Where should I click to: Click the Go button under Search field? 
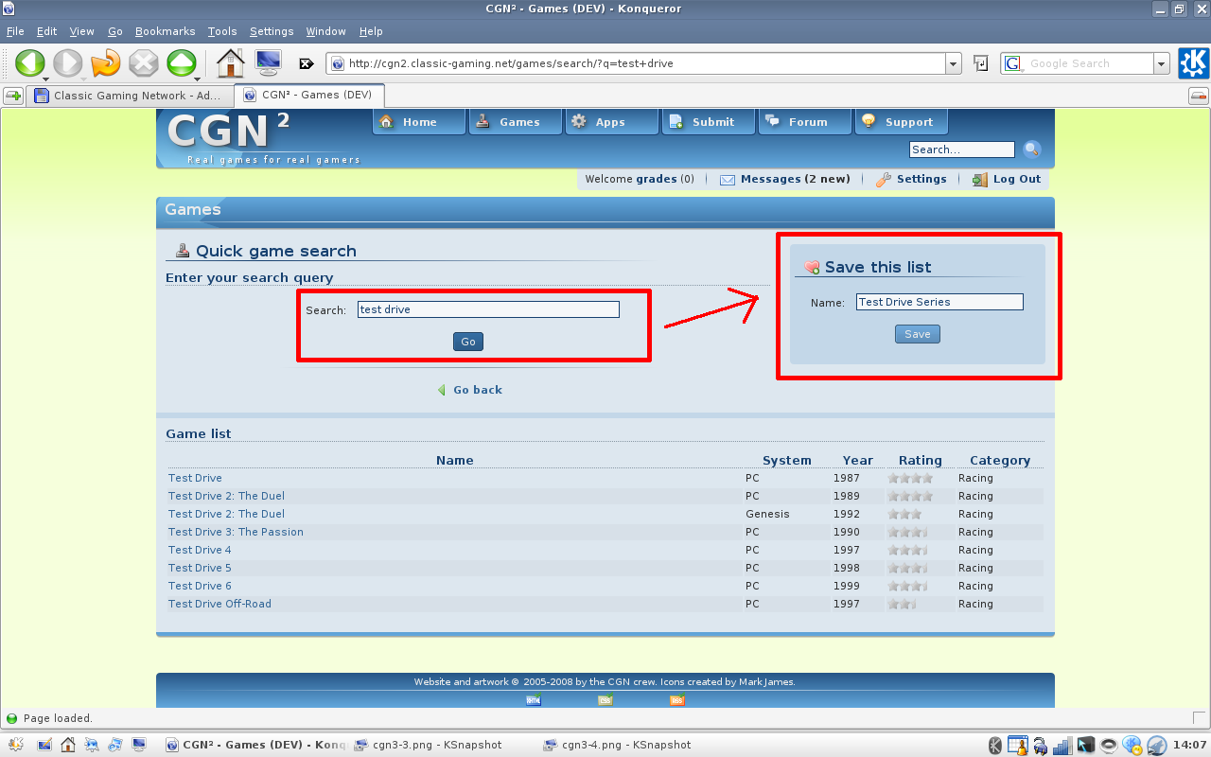coord(468,342)
